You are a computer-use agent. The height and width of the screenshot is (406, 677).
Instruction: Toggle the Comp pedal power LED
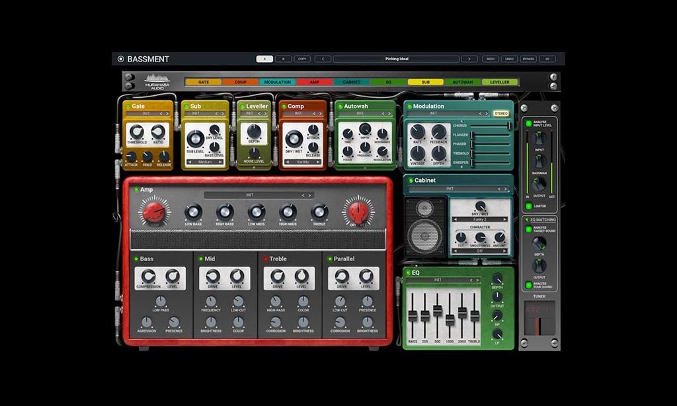[x=284, y=106]
